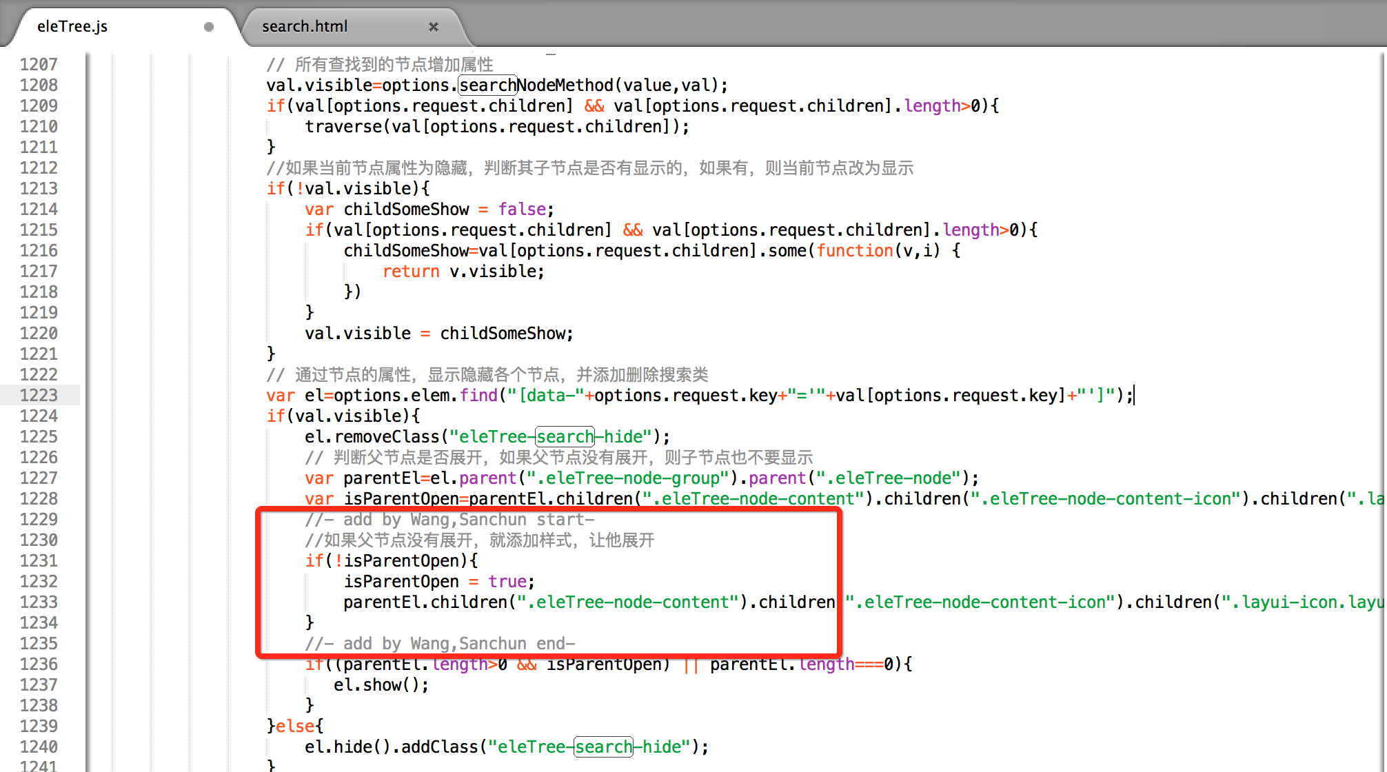The width and height of the screenshot is (1387, 772).
Task: Click on the el.show() call
Action: point(381,684)
